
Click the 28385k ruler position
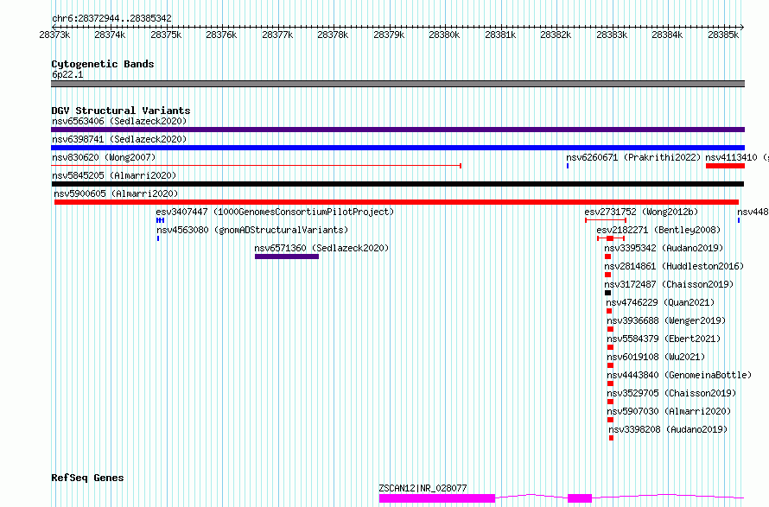click(723, 35)
